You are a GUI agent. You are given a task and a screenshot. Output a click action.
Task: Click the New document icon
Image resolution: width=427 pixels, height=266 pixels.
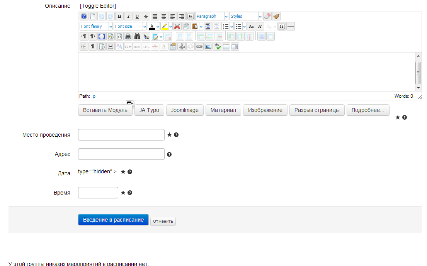(x=93, y=16)
